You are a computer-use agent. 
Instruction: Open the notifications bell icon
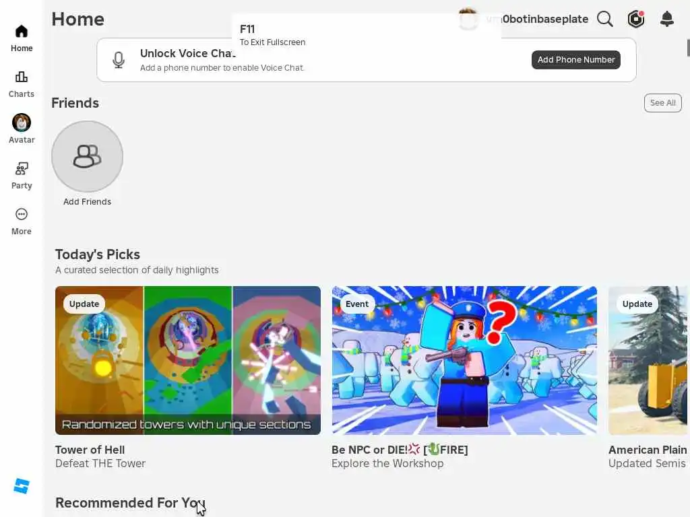click(667, 19)
